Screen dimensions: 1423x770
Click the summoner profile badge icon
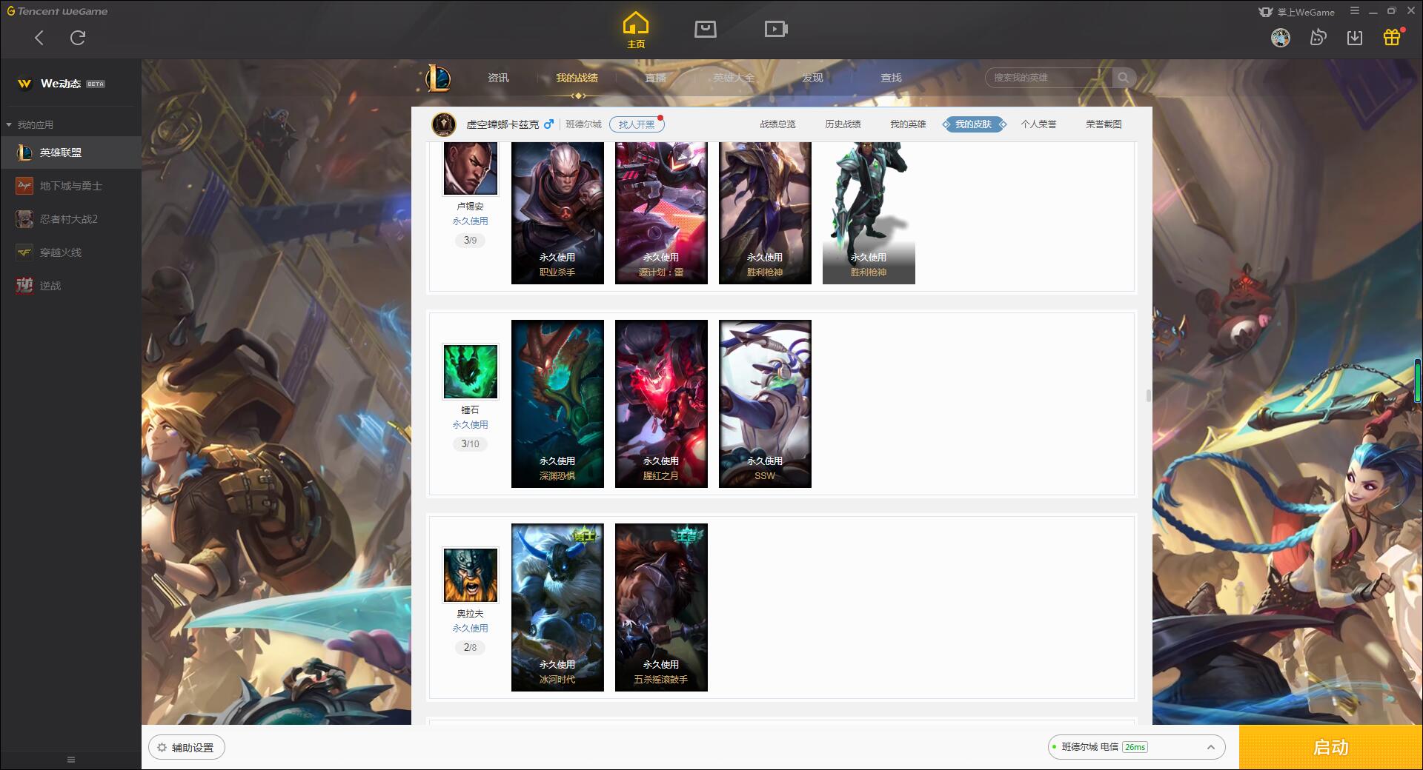444,124
